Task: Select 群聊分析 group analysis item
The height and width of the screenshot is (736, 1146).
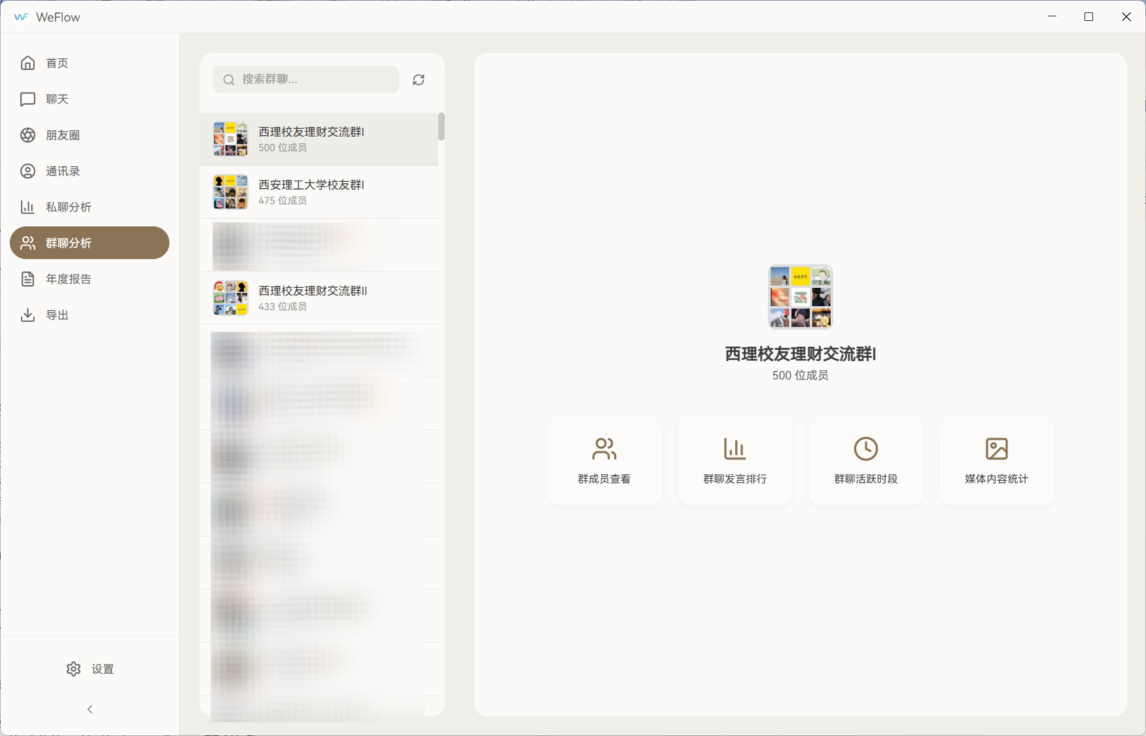Action: click(90, 243)
